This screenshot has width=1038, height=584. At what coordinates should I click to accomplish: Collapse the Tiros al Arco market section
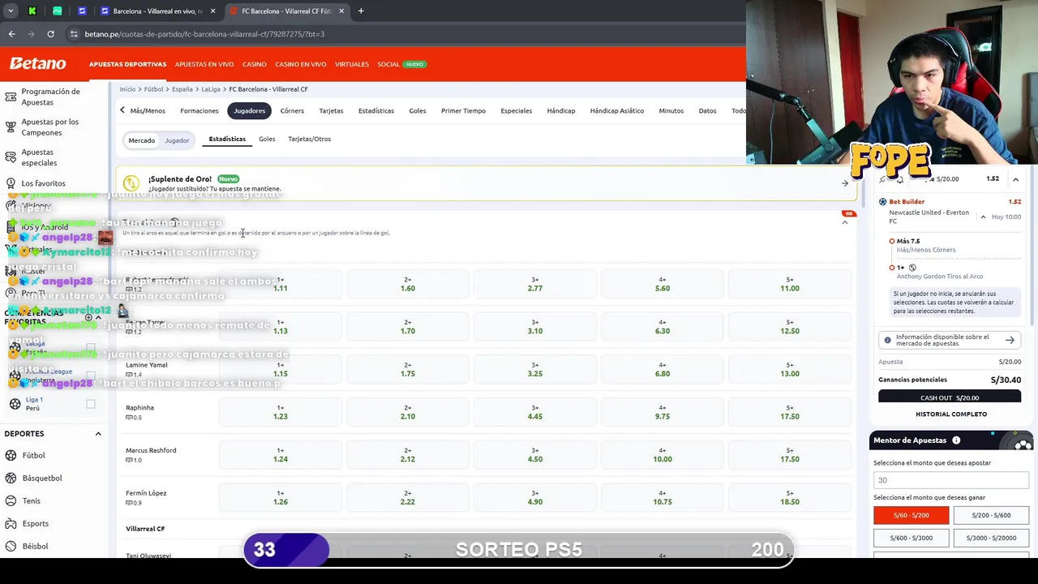coord(845,222)
